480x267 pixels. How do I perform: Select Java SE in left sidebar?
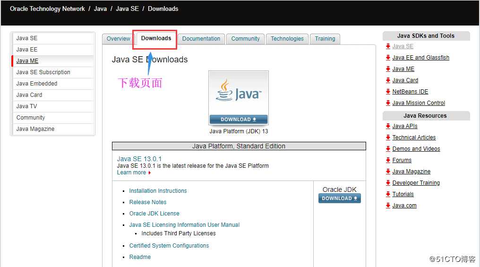[x=53, y=38]
